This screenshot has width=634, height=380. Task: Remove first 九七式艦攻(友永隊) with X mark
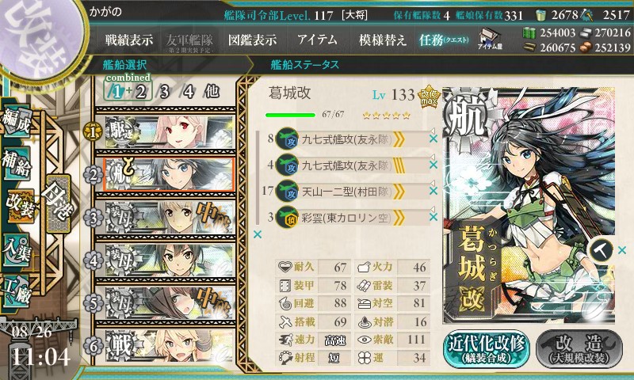tap(433, 139)
